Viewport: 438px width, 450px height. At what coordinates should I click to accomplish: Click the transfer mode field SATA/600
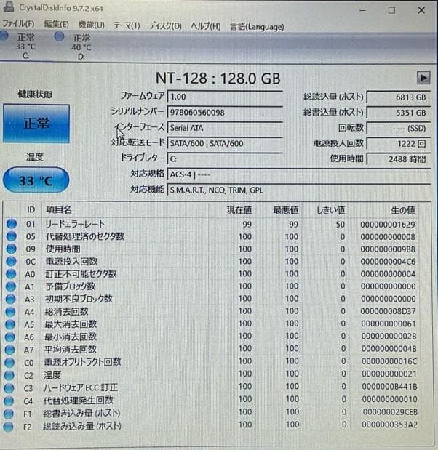pyautogui.click(x=225, y=143)
